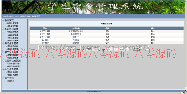Delete the 软件工程 major
This screenshot has height=94, width=187.
153,37
